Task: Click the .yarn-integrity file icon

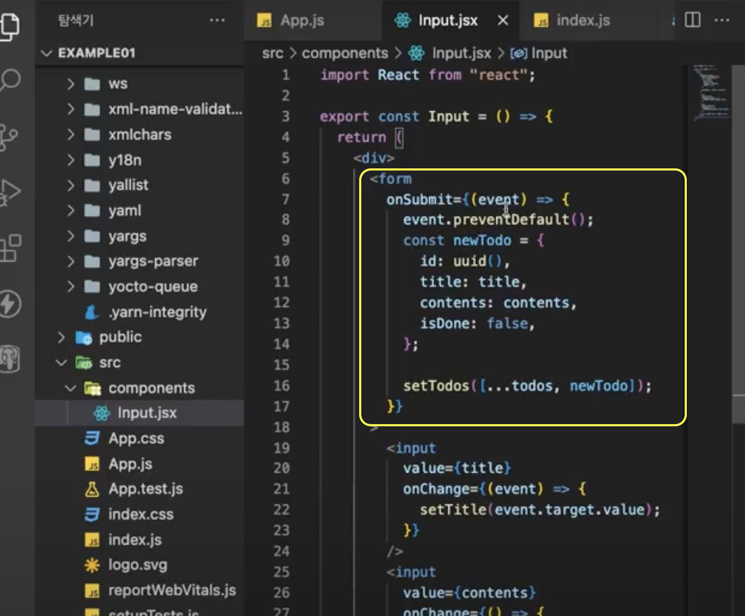Action: click(x=92, y=312)
